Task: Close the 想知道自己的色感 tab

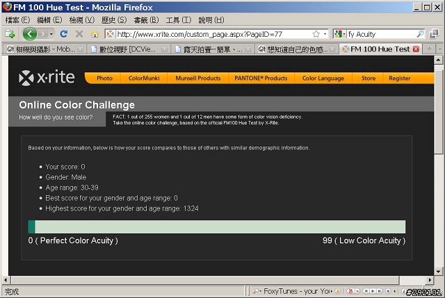Action: click(332, 49)
